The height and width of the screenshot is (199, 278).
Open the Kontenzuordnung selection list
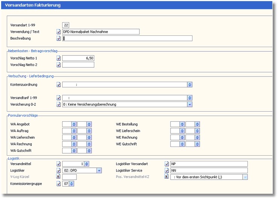pyautogui.click(x=190, y=85)
